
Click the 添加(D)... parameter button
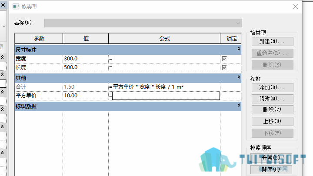point(272,87)
